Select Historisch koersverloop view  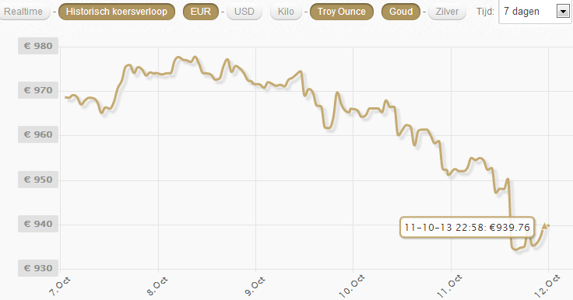[x=117, y=12]
